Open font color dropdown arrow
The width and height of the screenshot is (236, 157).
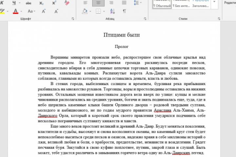point(21,11)
